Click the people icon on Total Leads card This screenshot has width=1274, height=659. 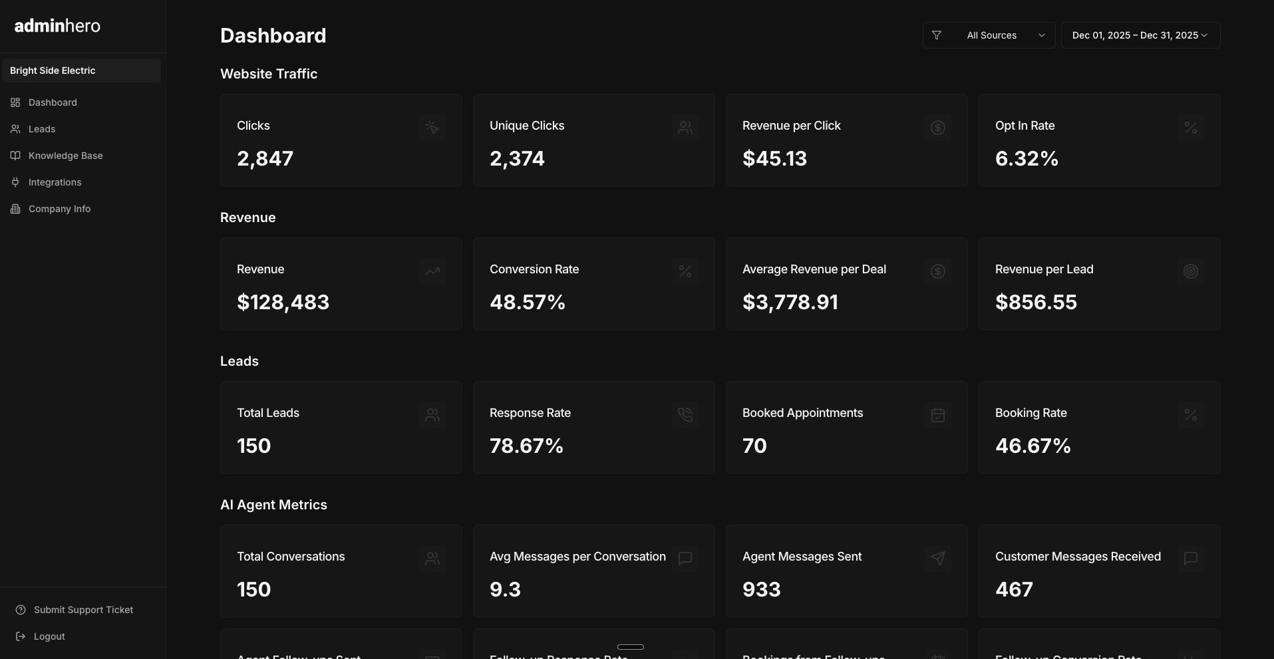(432, 414)
